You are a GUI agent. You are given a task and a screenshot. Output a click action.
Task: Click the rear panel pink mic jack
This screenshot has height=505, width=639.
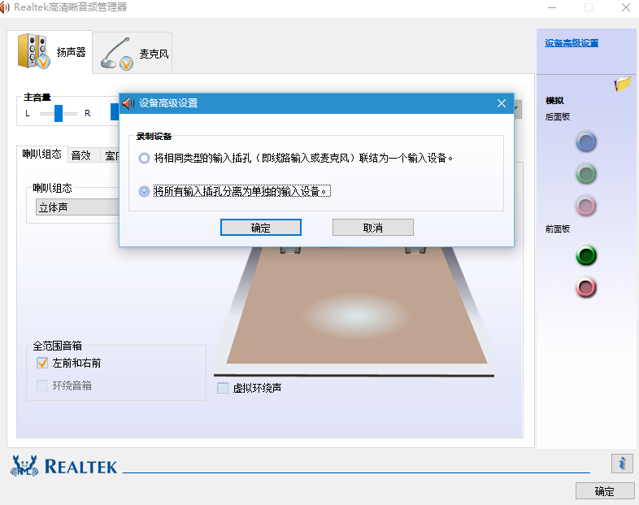click(586, 205)
